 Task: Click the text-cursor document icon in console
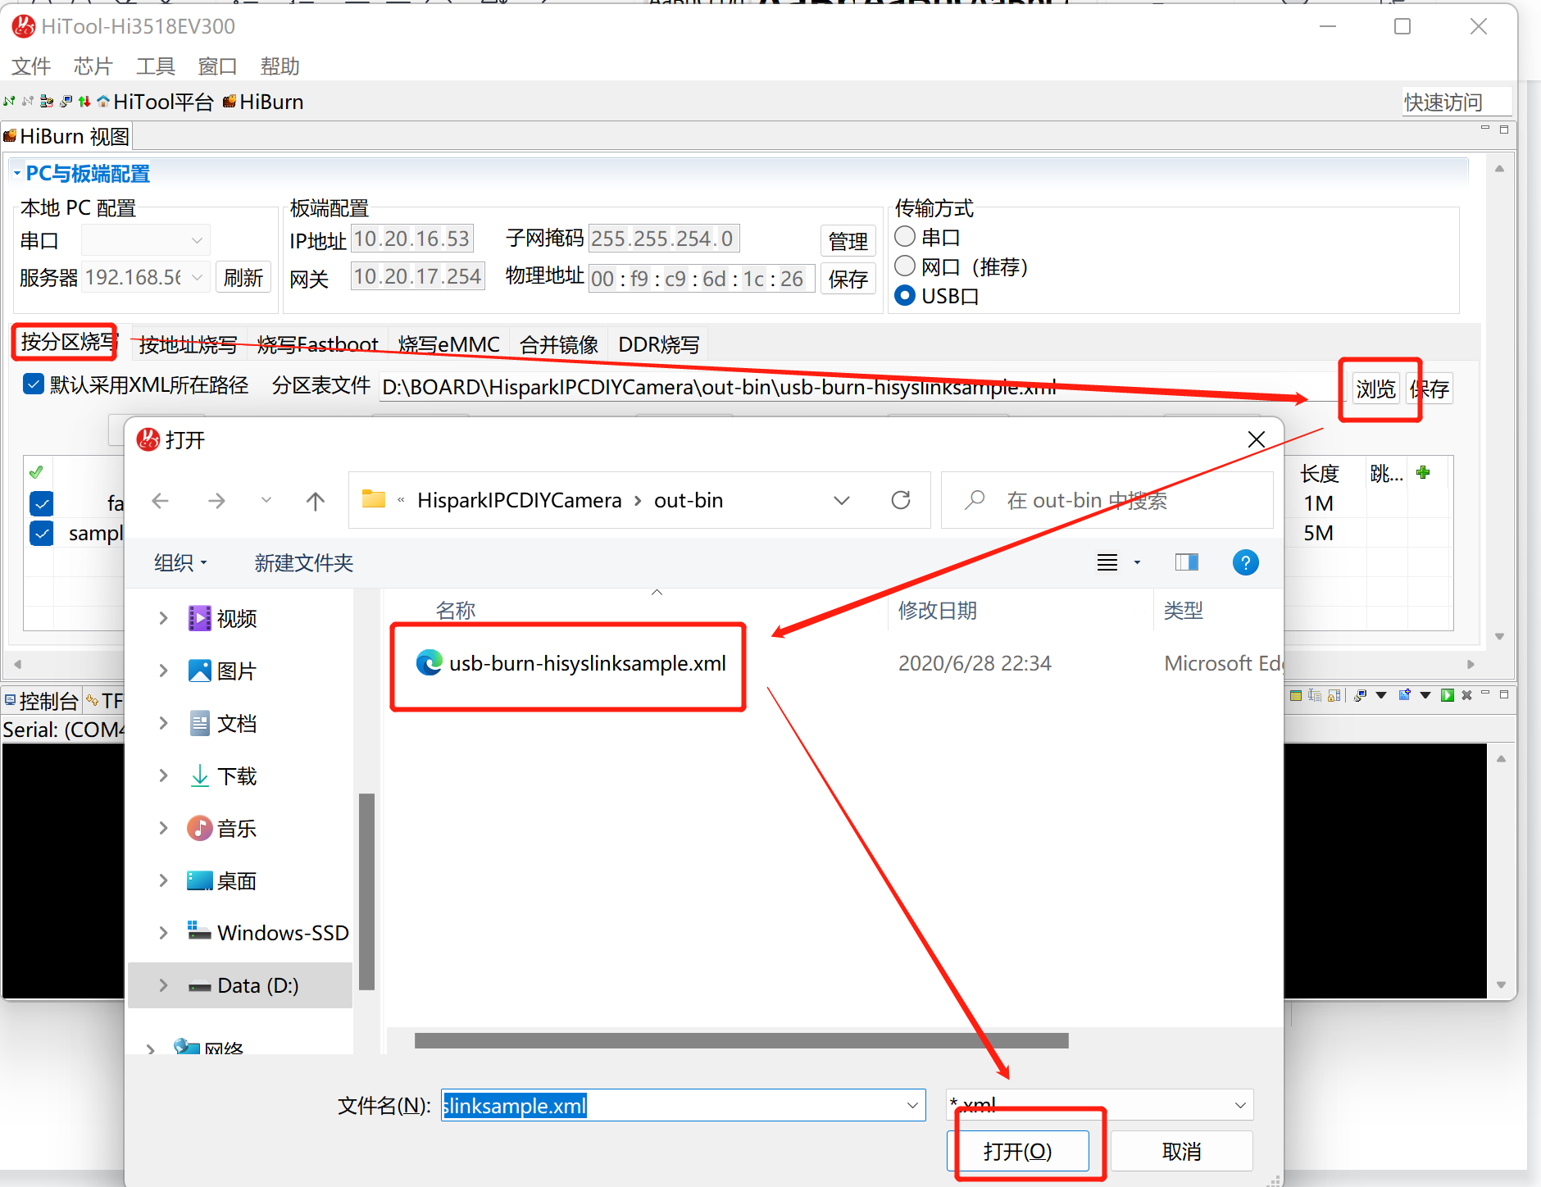coord(1315,695)
